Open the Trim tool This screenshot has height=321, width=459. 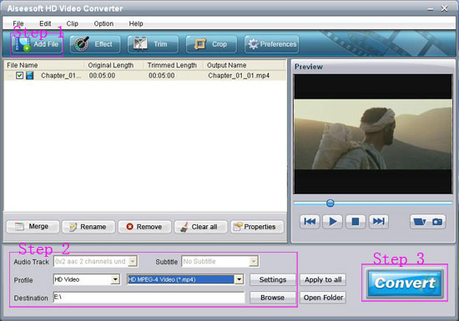coord(153,44)
